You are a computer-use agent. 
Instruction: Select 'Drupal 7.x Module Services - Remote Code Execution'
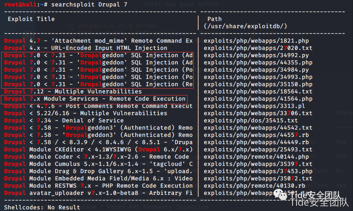[x=95, y=99]
